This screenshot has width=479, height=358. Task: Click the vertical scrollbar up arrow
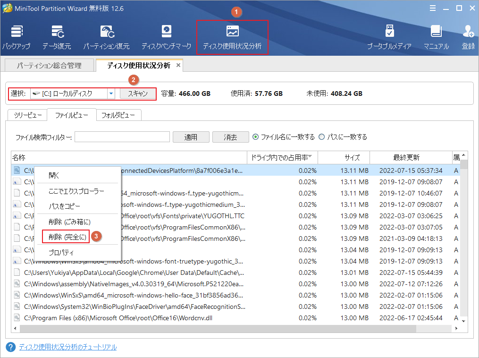point(464,155)
